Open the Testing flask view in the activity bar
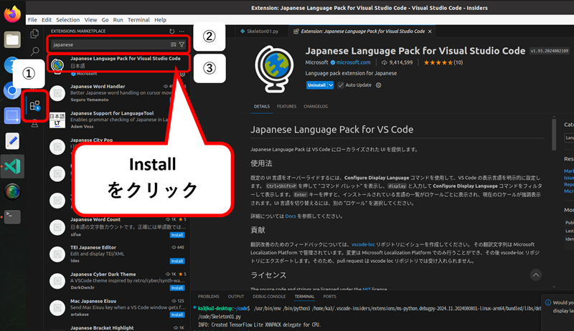The height and width of the screenshot is (331, 574). coord(34,124)
